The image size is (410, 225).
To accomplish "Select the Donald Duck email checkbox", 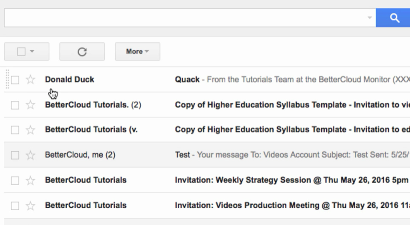I will [x=15, y=80].
